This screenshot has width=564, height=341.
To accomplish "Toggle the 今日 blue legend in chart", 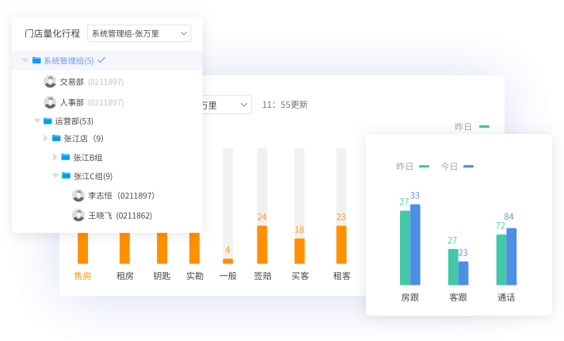I will point(457,167).
